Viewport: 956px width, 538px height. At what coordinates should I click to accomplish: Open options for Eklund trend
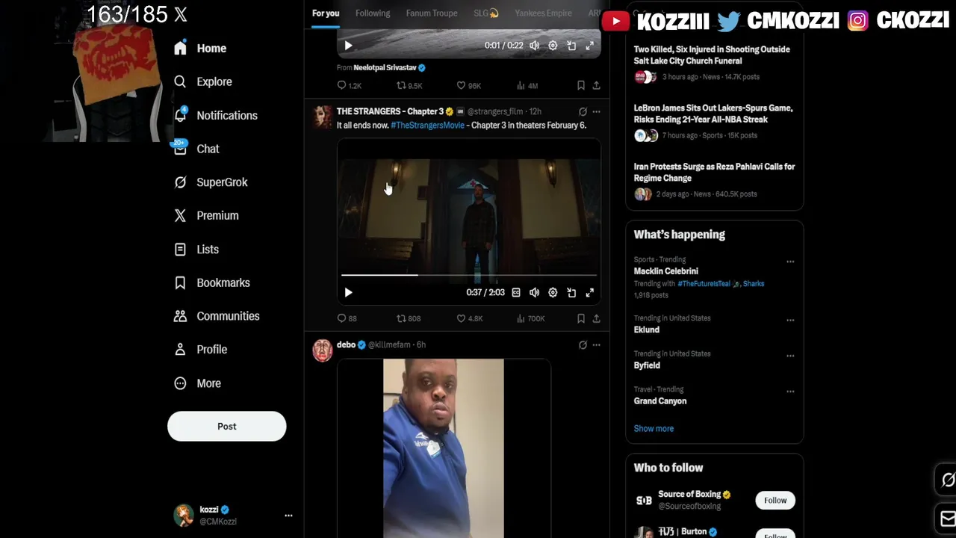790,321
